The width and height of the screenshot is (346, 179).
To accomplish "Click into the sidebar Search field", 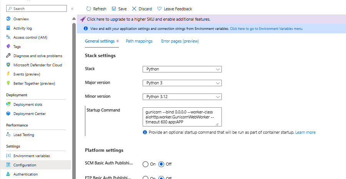I will coord(37,8).
